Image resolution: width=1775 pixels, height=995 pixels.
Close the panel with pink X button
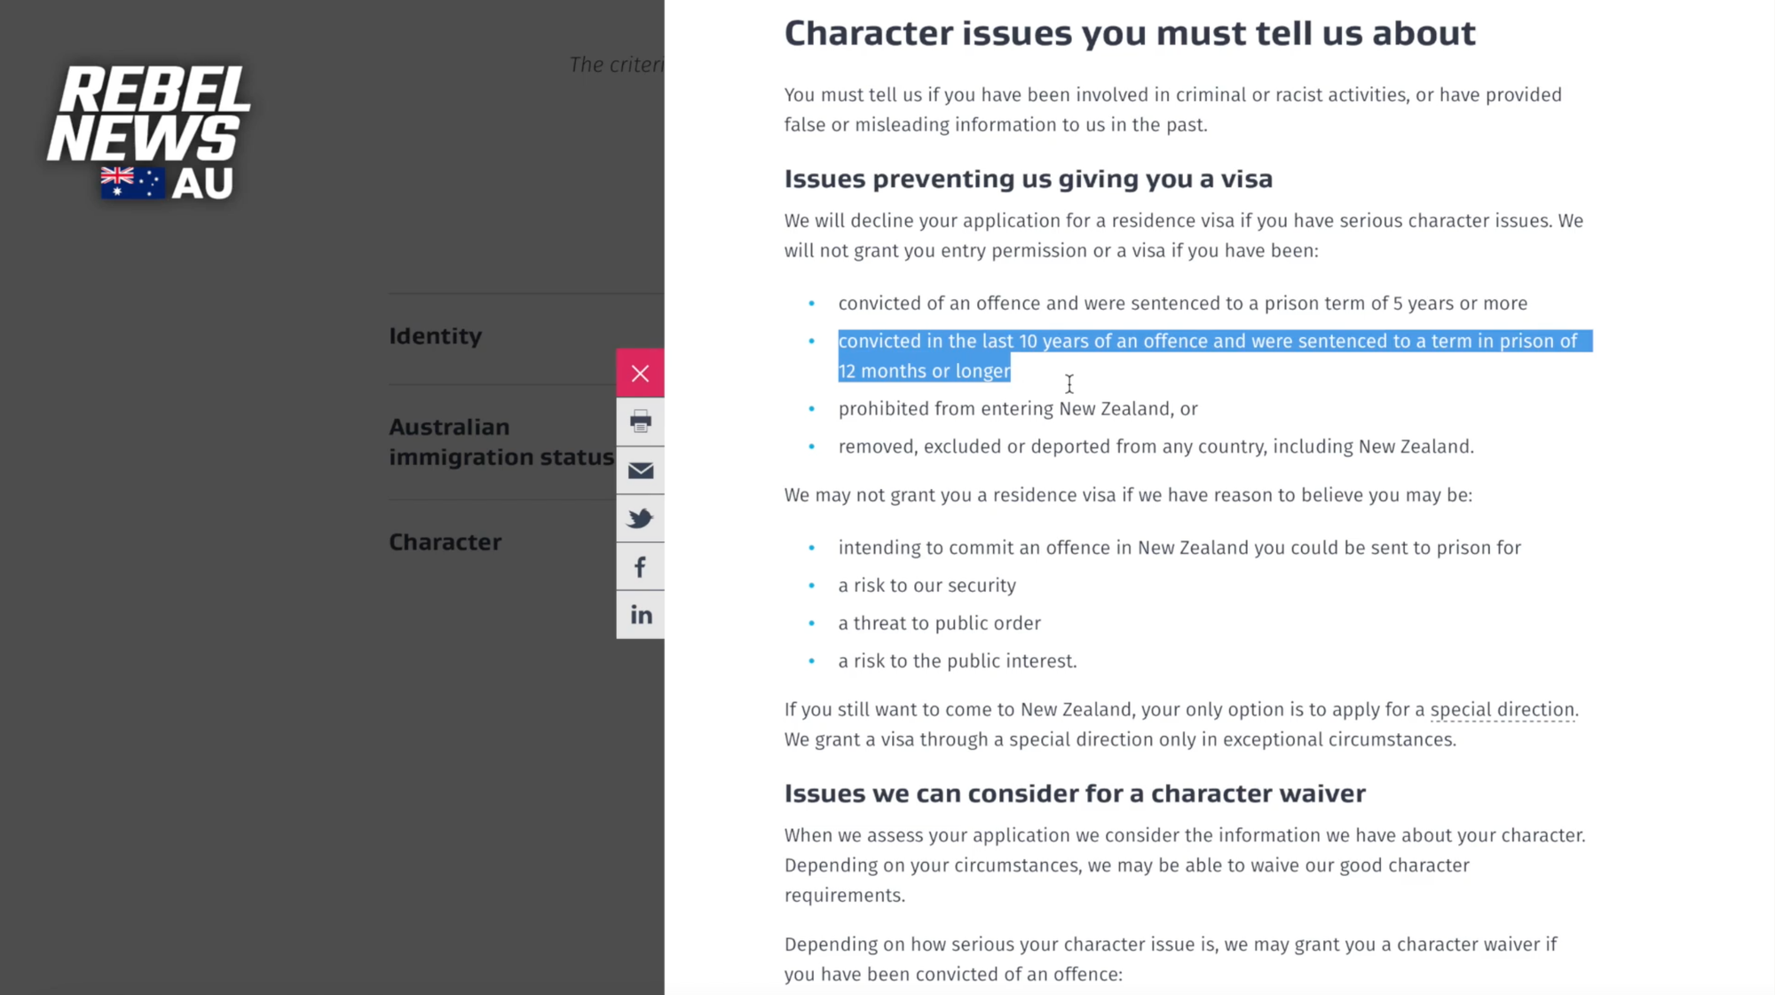(640, 373)
